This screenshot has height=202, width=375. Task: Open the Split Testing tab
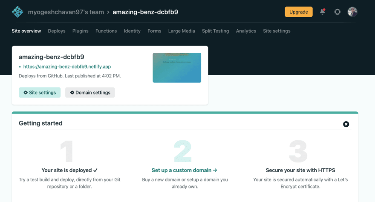click(x=215, y=31)
